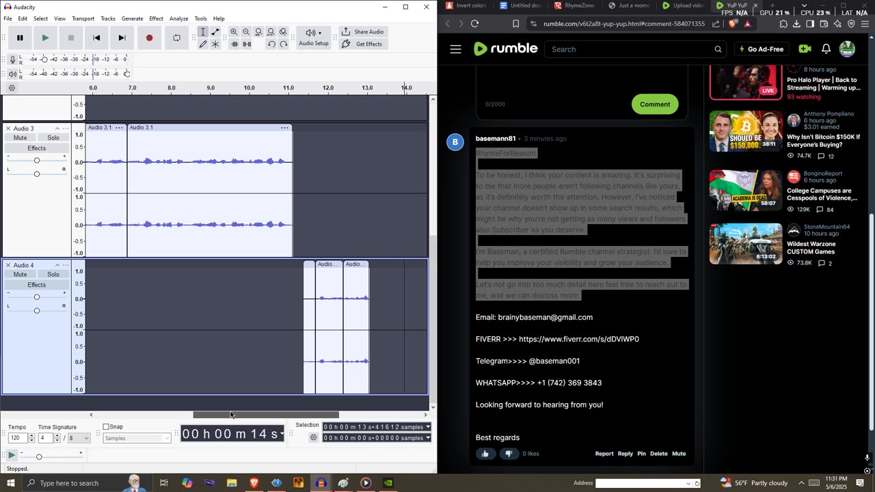Open the Audio Setup dropdown

pyautogui.click(x=314, y=38)
